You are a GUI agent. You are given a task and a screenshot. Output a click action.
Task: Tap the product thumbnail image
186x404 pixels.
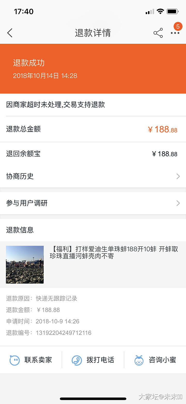(x=25, y=265)
